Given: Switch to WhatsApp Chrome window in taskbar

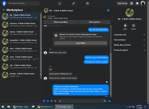Looking at the screenshot, I should click(x=21, y=107).
